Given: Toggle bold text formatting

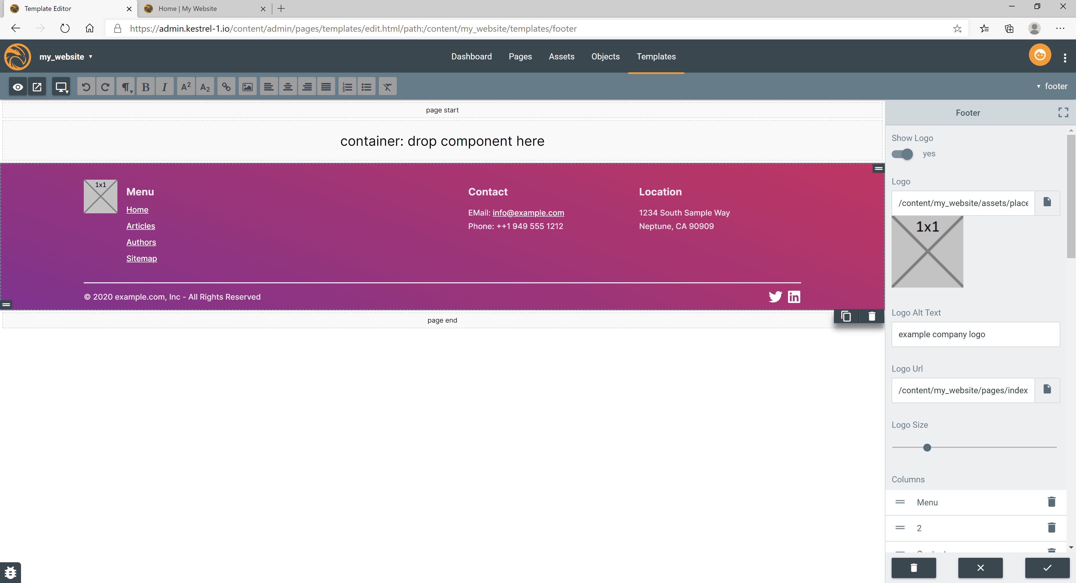Looking at the screenshot, I should [145, 87].
